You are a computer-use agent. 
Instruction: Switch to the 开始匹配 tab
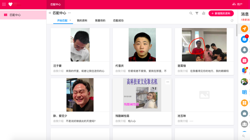pyautogui.click(x=62, y=20)
